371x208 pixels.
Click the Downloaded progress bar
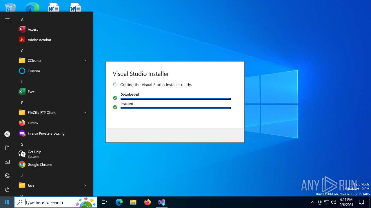tap(176, 99)
